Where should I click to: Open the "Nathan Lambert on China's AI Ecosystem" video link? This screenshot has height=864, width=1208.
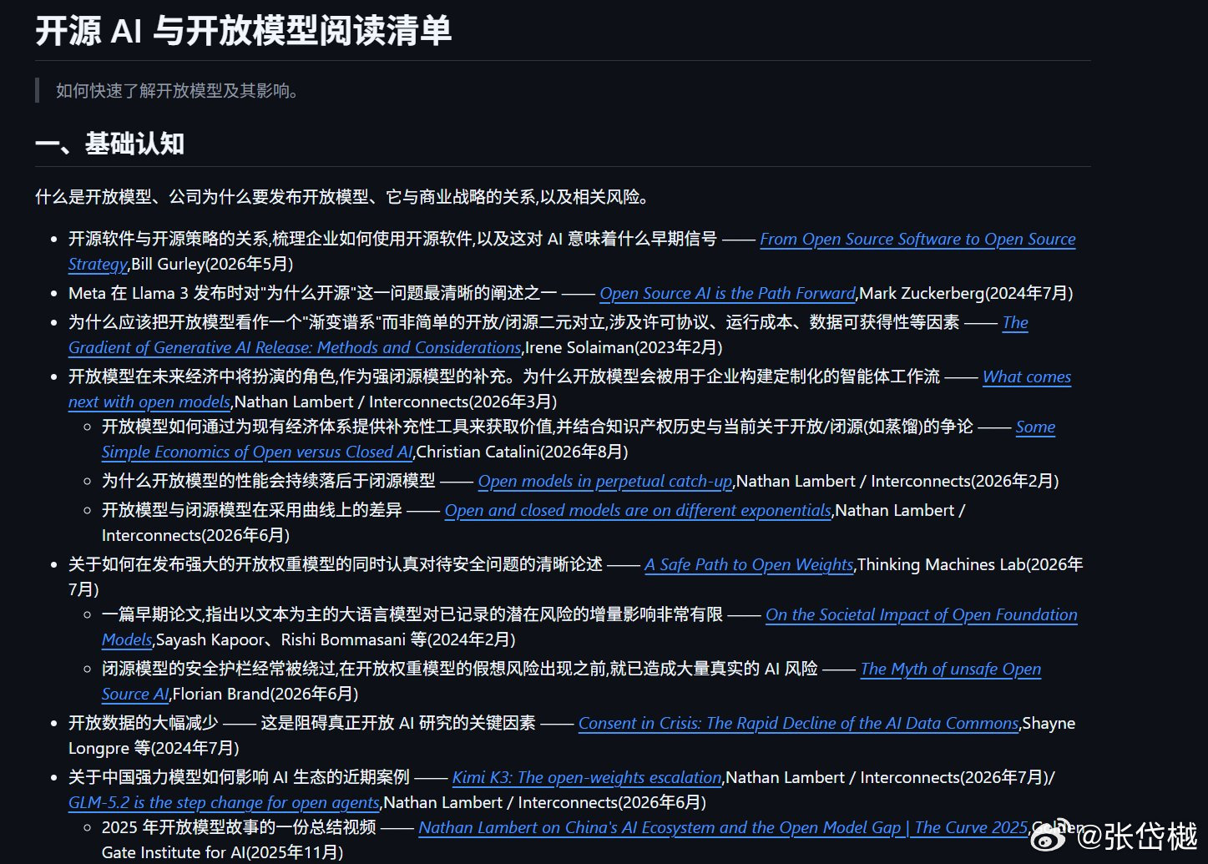(x=723, y=827)
